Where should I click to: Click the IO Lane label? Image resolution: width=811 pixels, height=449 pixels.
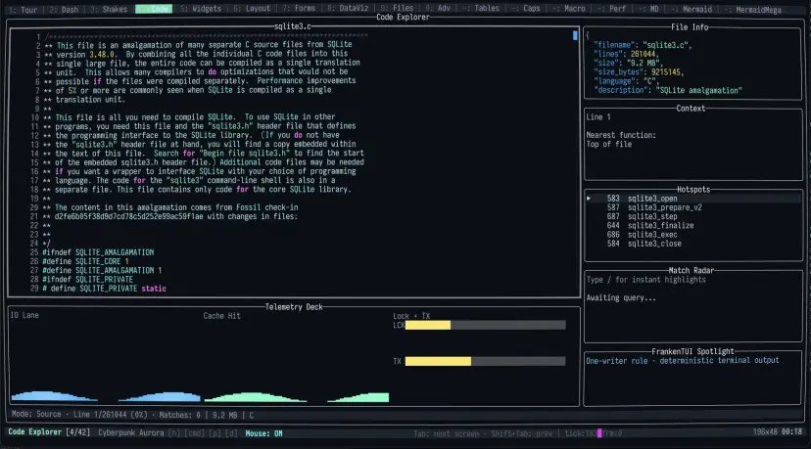24,315
